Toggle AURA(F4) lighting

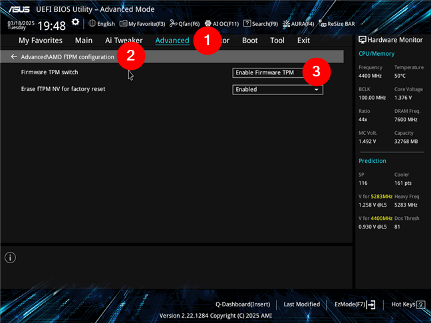coord(298,24)
